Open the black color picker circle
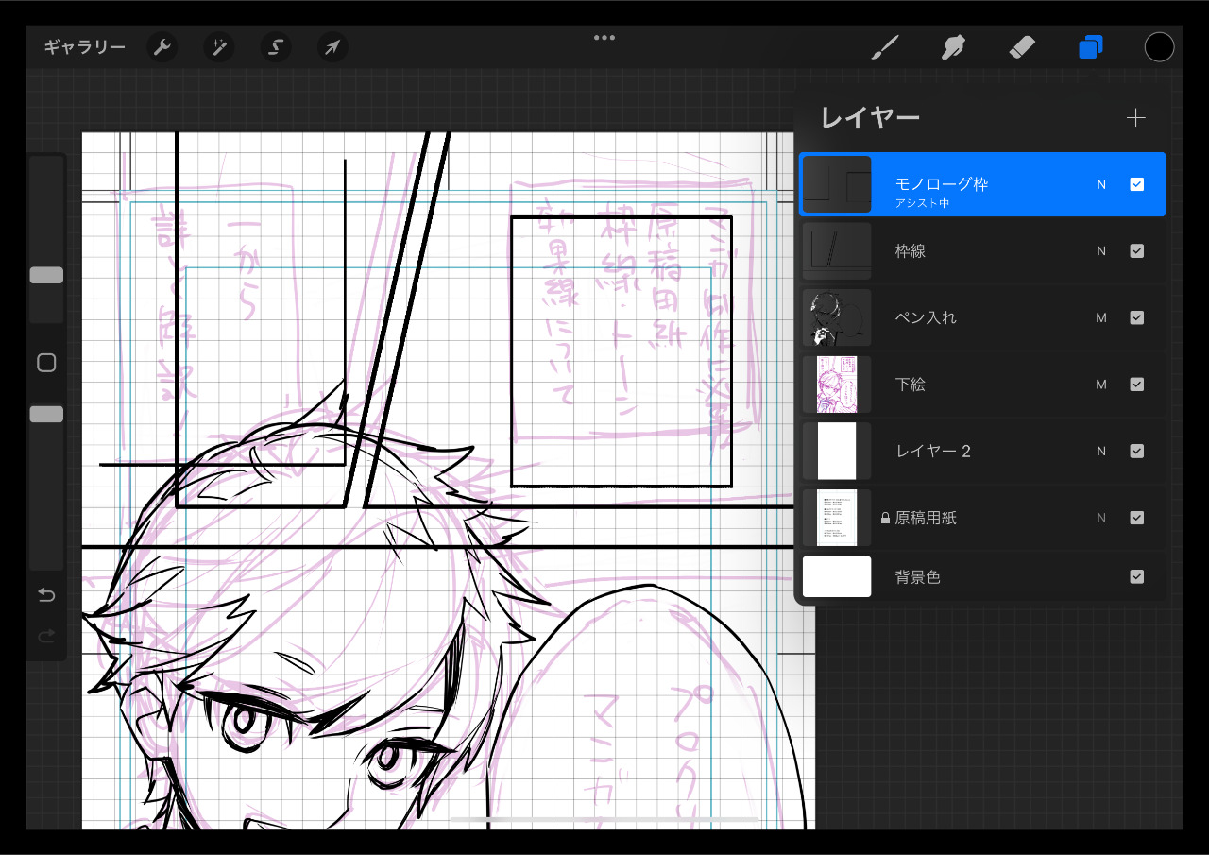The height and width of the screenshot is (855, 1209). tap(1159, 47)
